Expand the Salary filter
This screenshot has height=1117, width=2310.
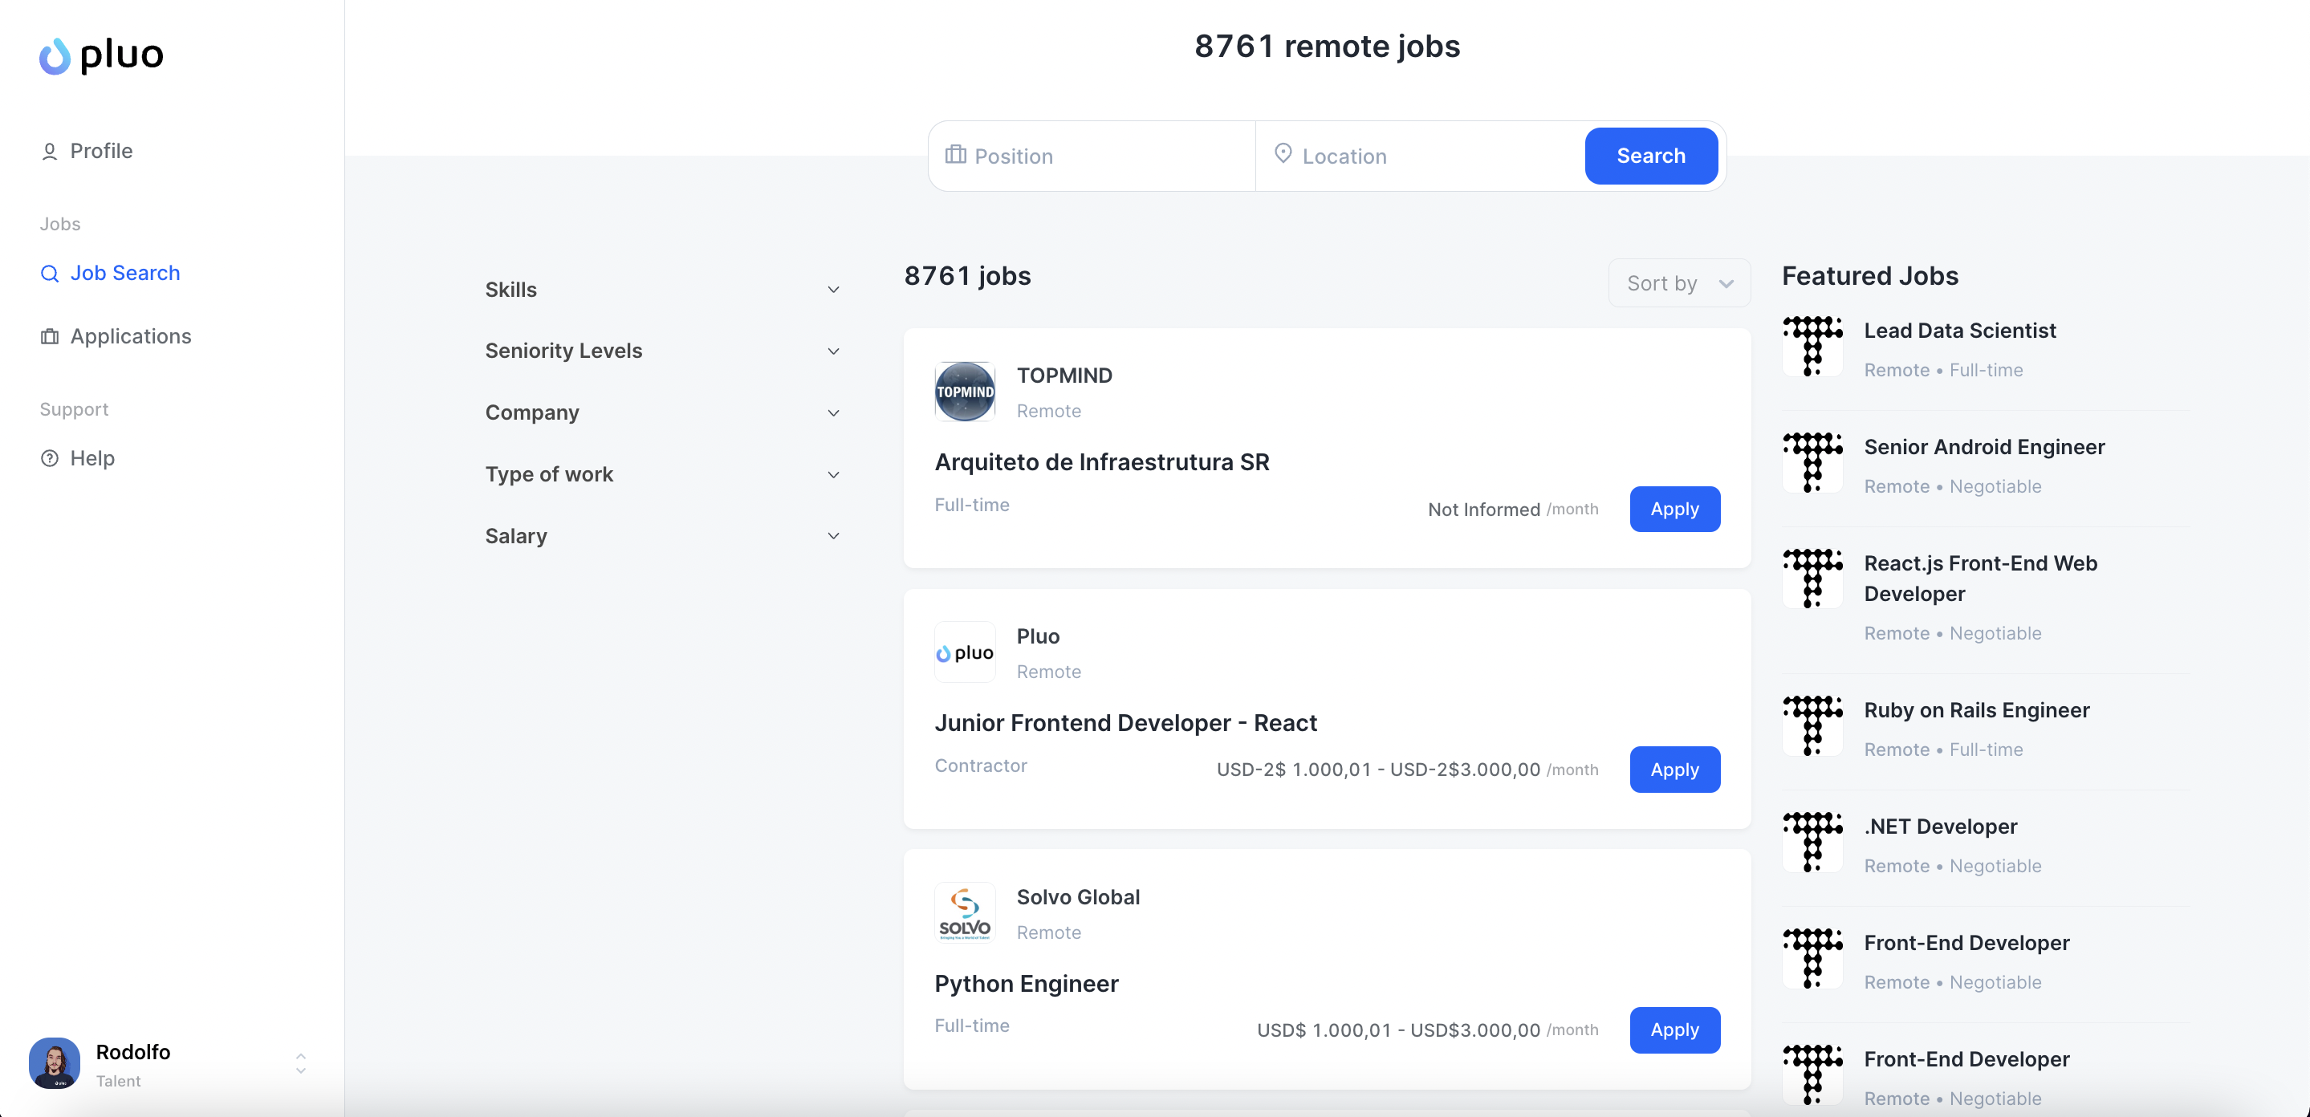click(663, 536)
